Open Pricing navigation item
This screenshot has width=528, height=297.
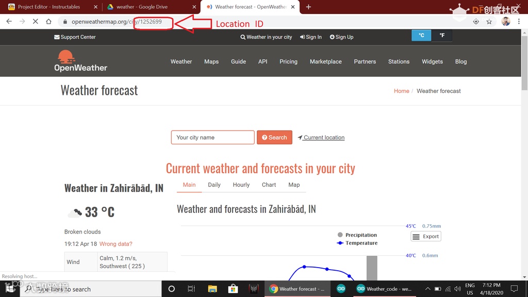coord(289,62)
